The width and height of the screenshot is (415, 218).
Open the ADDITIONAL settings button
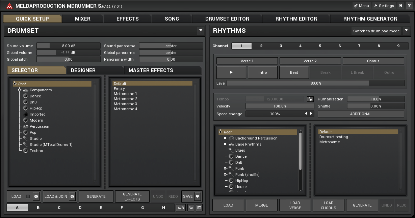pos(361,114)
